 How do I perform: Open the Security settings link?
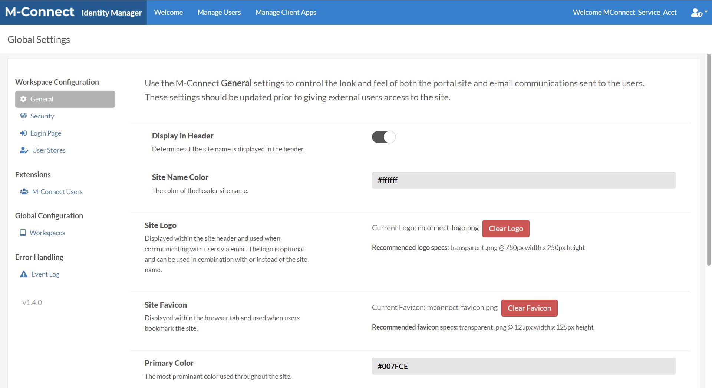click(42, 116)
